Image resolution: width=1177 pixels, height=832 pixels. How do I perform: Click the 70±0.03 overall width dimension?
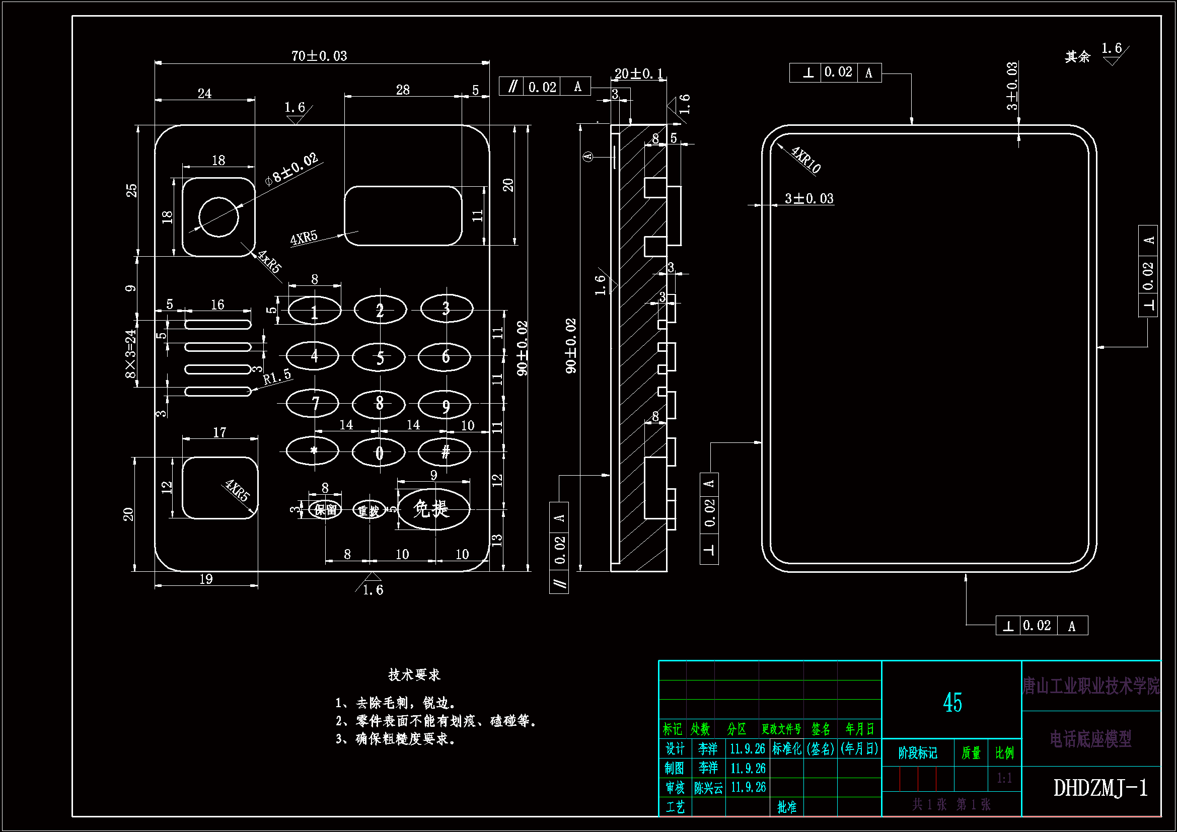[x=319, y=56]
